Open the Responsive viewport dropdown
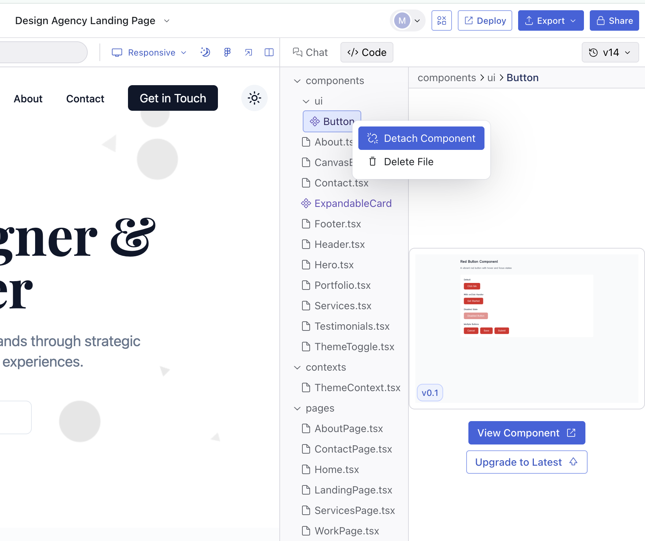The height and width of the screenshot is (541, 645). click(149, 52)
